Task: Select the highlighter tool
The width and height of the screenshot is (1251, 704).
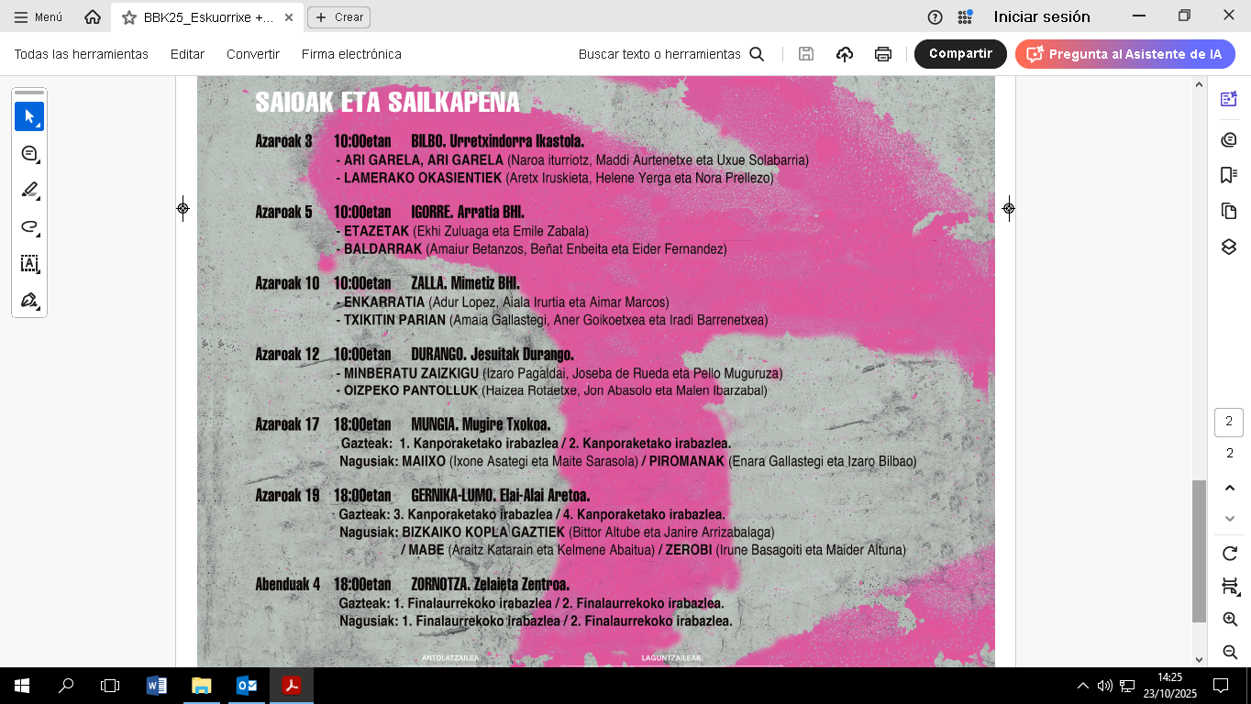Action: pos(29,191)
